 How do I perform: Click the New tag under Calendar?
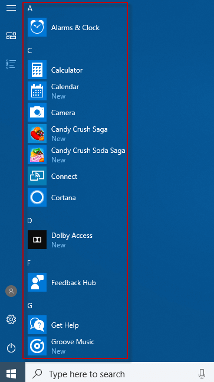coord(58,96)
